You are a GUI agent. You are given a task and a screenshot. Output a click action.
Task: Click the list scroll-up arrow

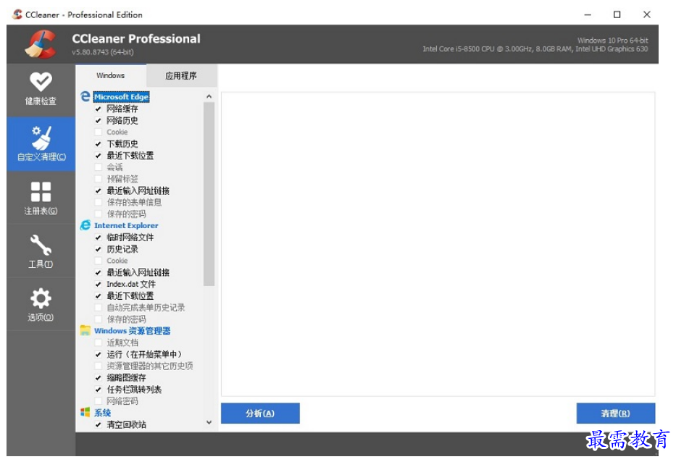[209, 96]
